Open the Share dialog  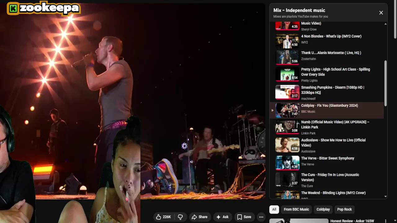pos(199,217)
